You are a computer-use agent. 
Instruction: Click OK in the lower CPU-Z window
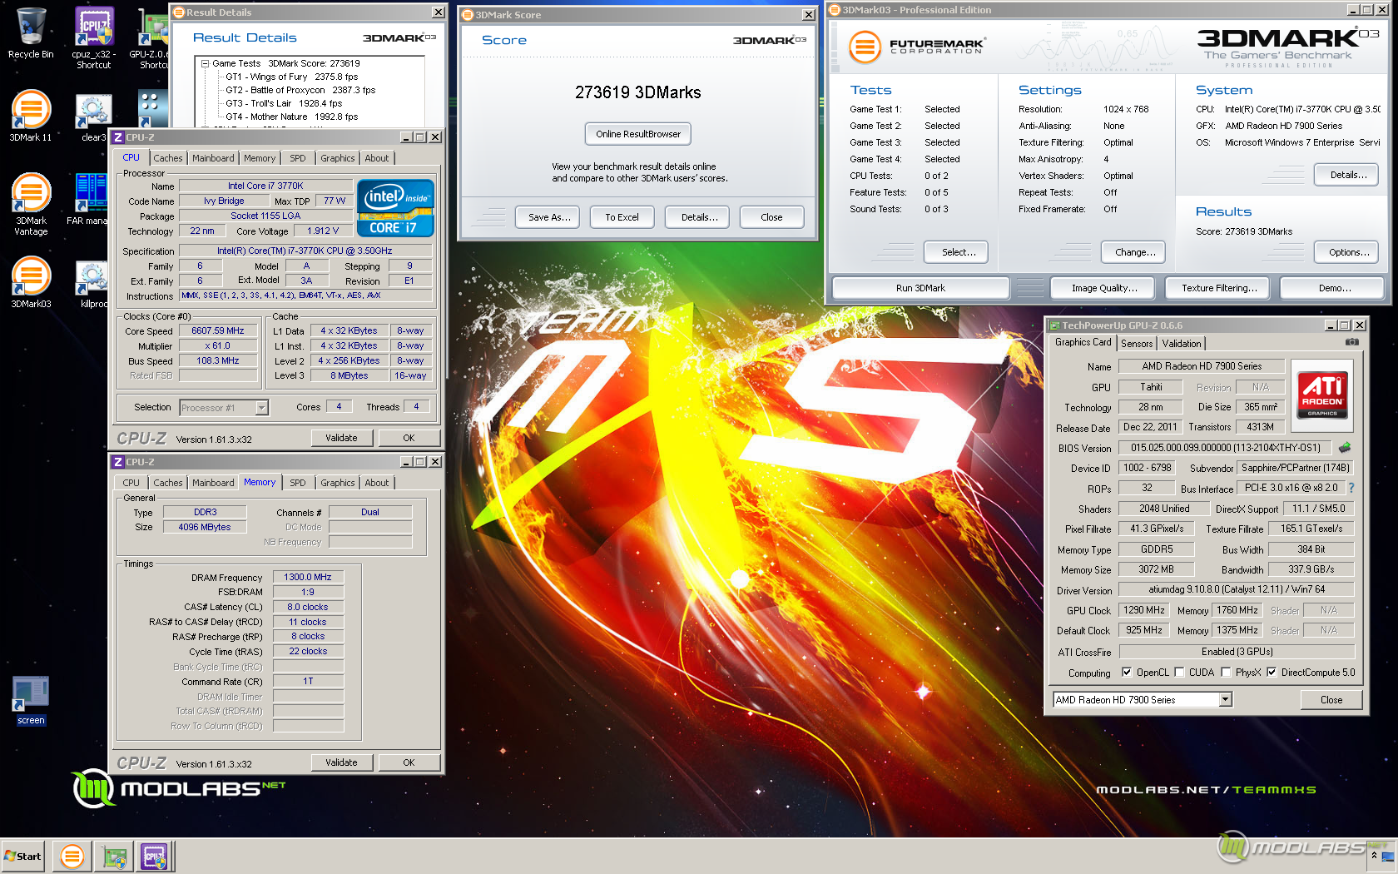409,762
